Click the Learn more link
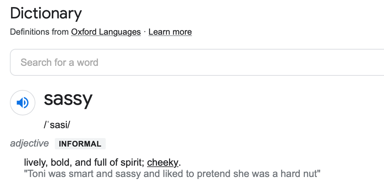Viewport: 384px width, 194px height. [170, 32]
